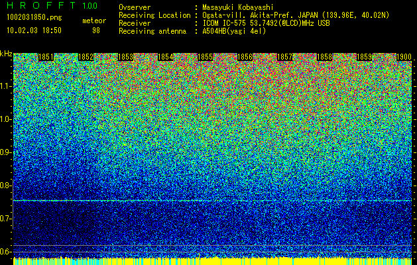
Task: Click the 1858 time marker label
Action: click(324, 57)
